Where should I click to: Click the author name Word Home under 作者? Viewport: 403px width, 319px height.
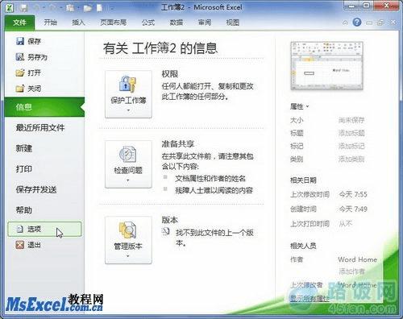coord(358,259)
